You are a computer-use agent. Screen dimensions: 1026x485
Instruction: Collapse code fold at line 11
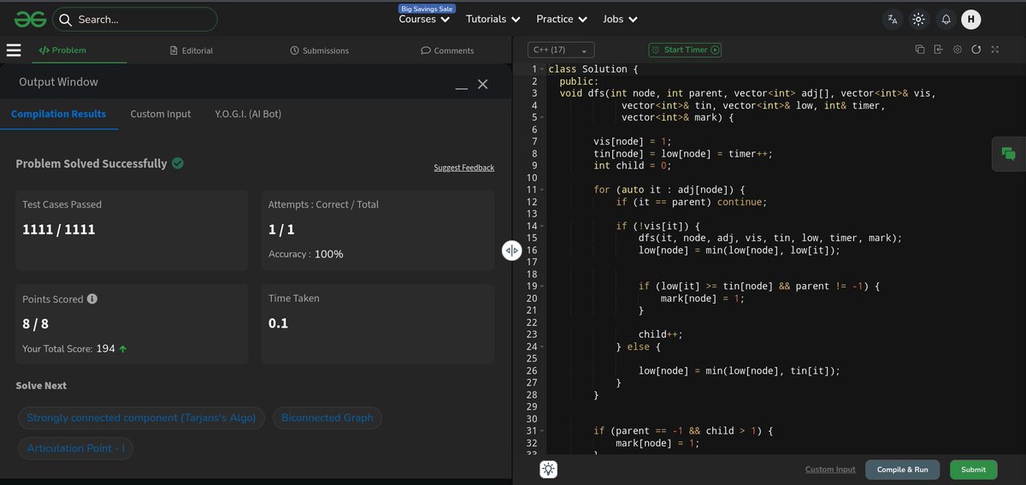[x=541, y=190]
